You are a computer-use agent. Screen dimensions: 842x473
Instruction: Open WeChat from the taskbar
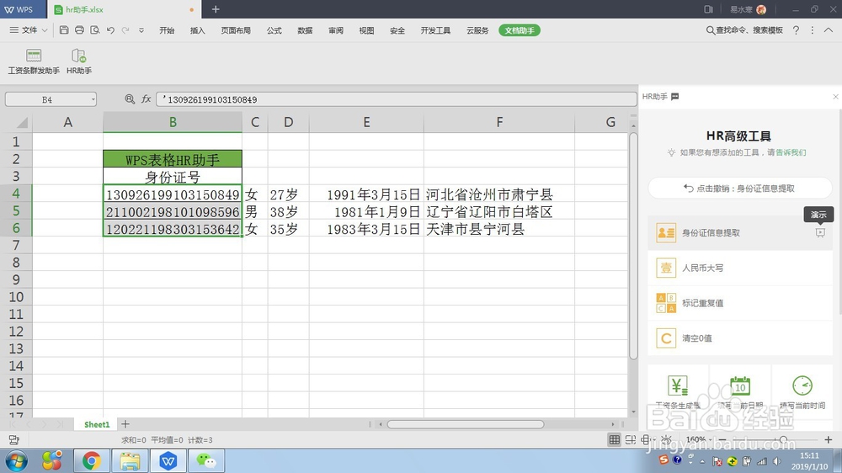pyautogui.click(x=206, y=460)
